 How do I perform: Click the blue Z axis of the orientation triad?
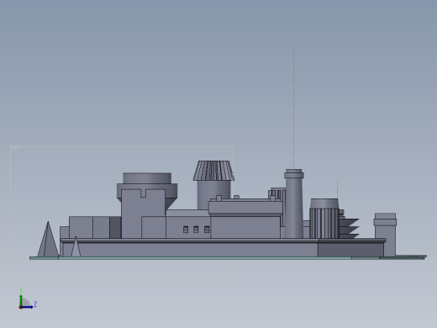coord(27,307)
